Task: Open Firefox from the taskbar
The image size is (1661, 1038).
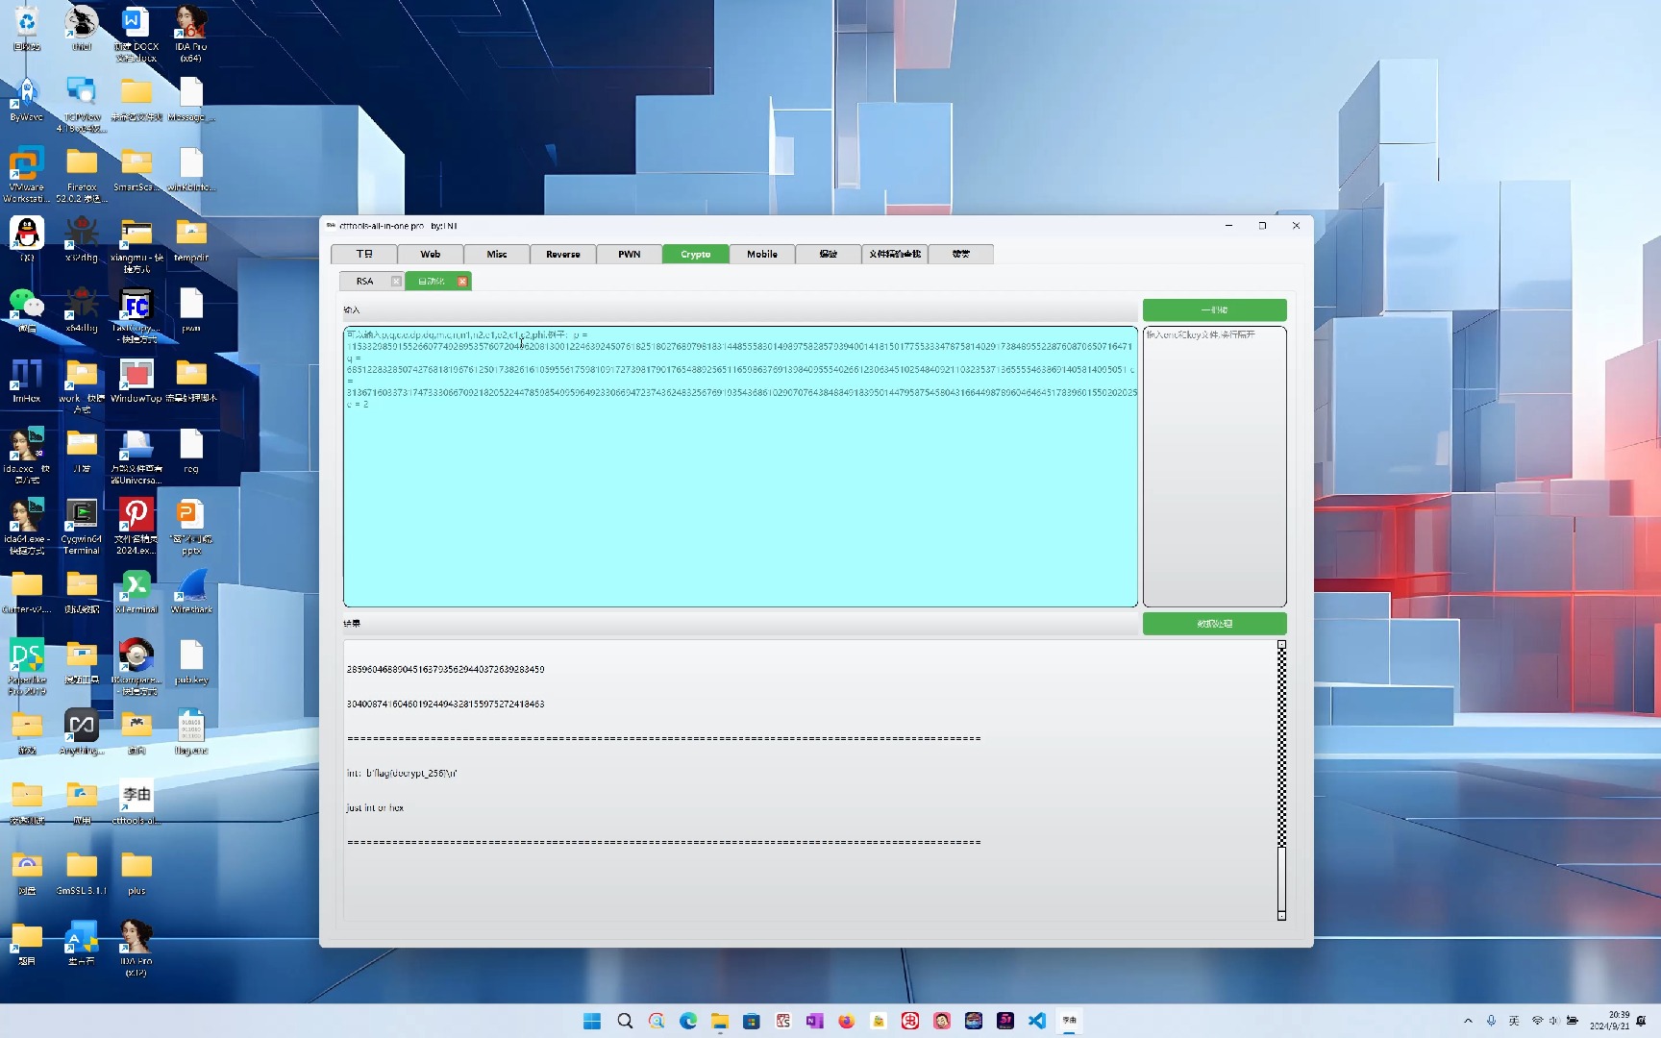Action: pyautogui.click(x=847, y=1021)
